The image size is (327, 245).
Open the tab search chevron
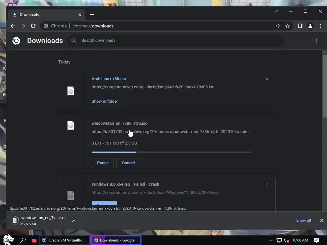click(276, 11)
